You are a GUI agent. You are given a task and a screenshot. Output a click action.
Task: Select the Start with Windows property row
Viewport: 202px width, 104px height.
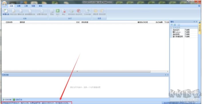coord(184,32)
